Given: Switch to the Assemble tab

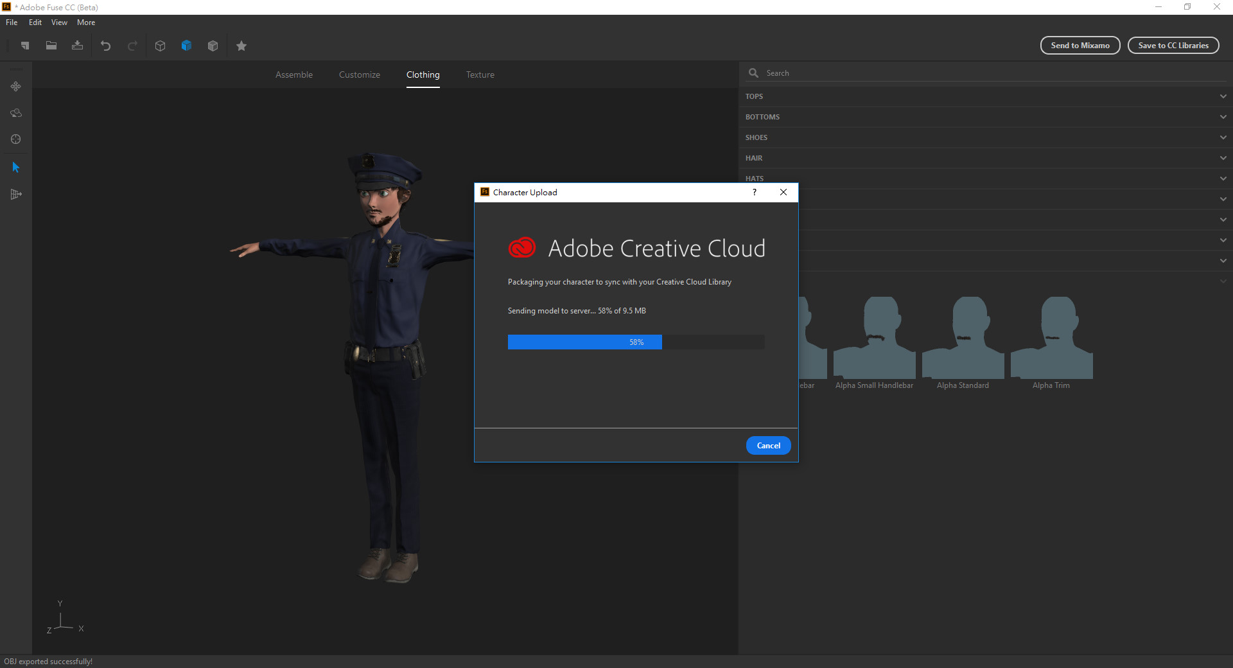Looking at the screenshot, I should click(x=294, y=75).
